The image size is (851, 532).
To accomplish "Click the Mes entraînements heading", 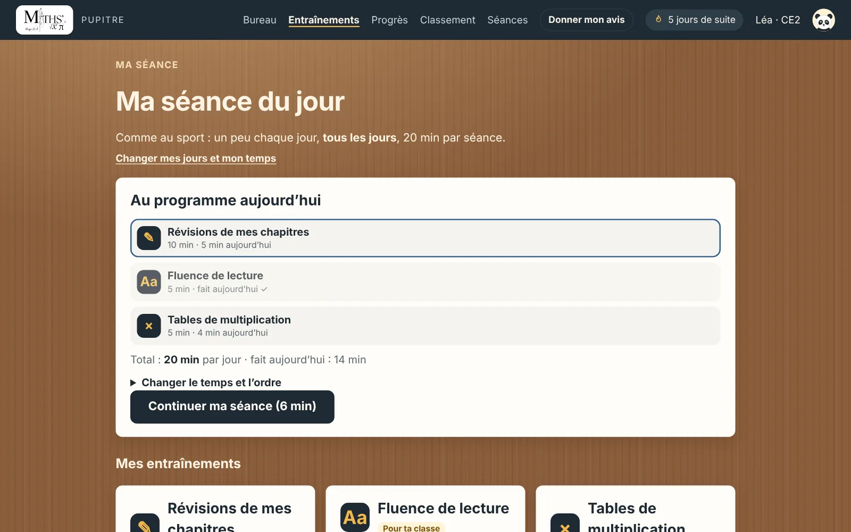I will click(178, 463).
